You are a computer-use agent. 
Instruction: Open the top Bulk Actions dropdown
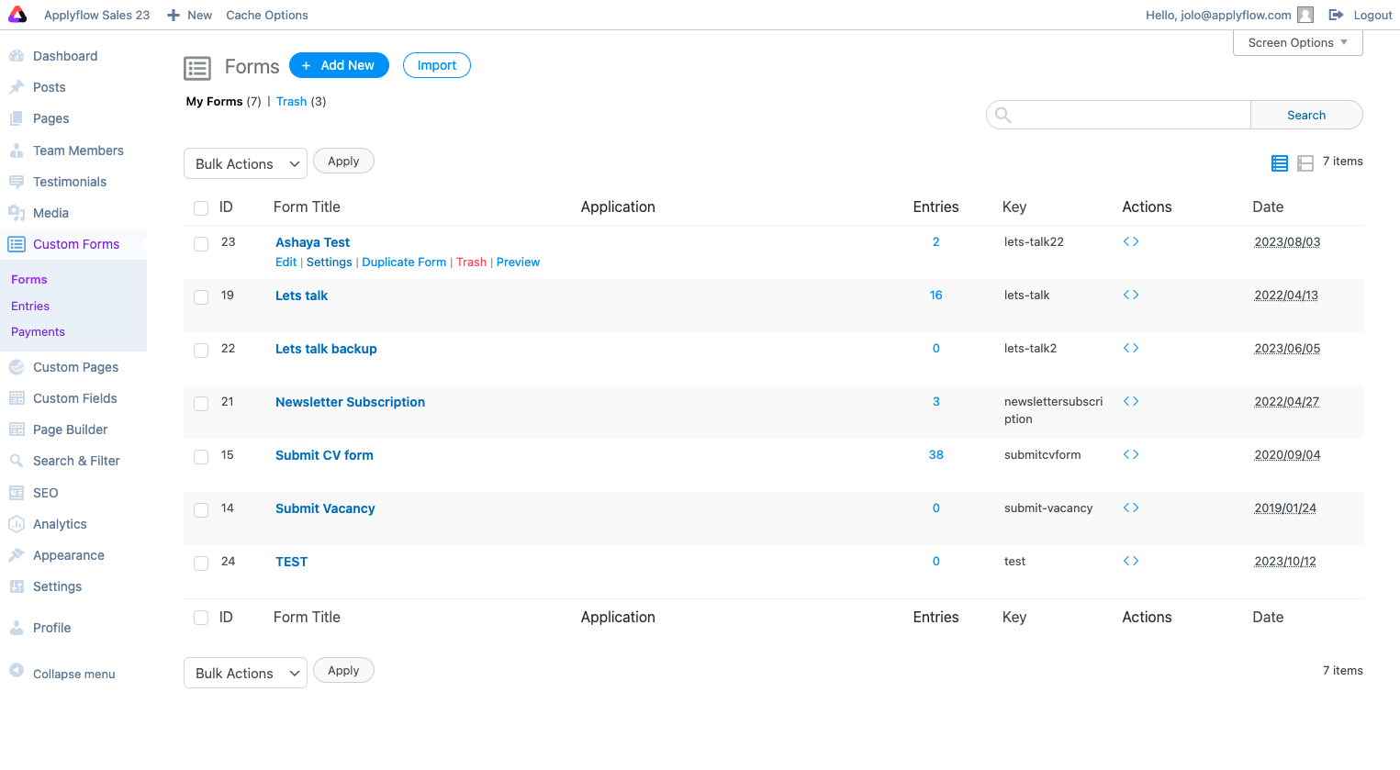pos(245,163)
